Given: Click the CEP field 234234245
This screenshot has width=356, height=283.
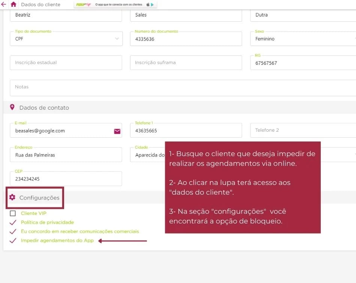Looking at the screenshot, I should point(66,179).
